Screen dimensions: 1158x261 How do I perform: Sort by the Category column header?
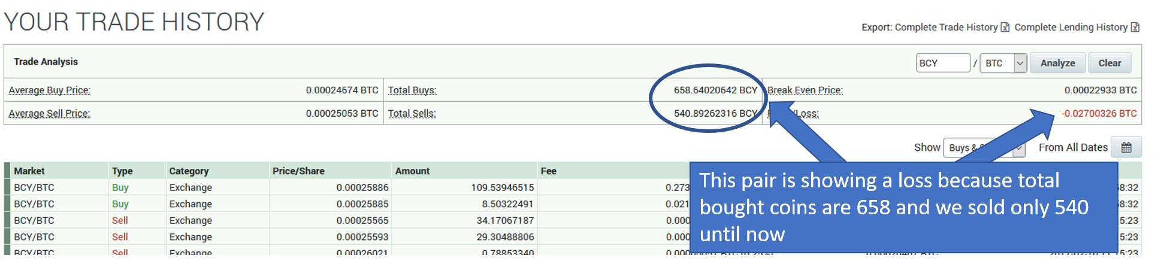(x=189, y=171)
